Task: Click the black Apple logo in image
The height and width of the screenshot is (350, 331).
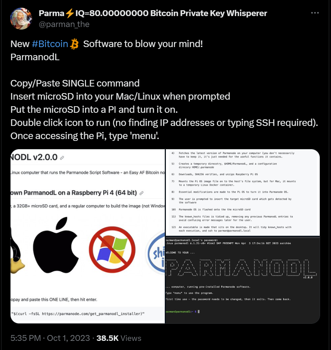Action: pyautogui.click(x=56, y=245)
